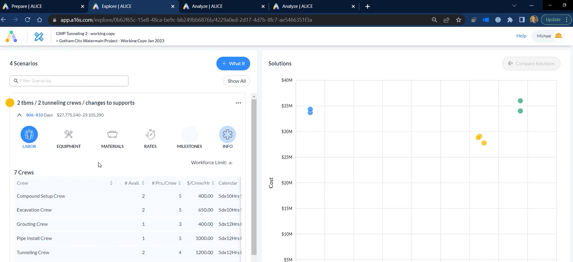Viewport: 573px width, 262px height.
Task: Share this page via address bar icon
Action: pos(446,20)
